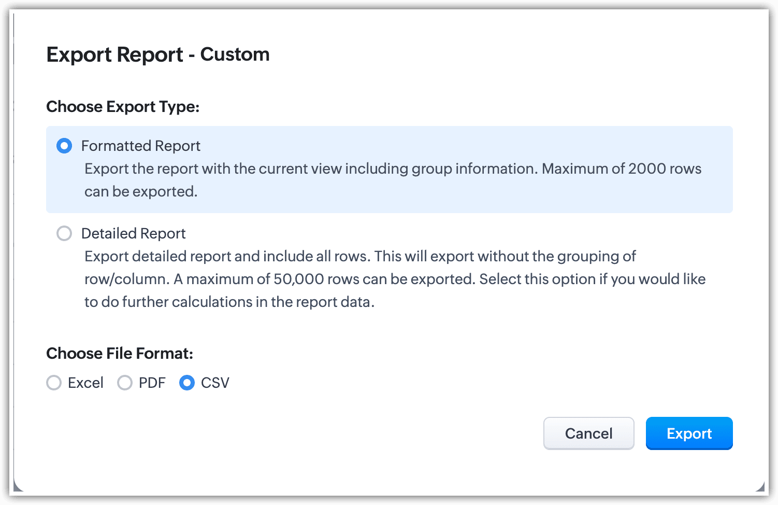
Task: Click the 'CSV' format label
Action: click(215, 383)
